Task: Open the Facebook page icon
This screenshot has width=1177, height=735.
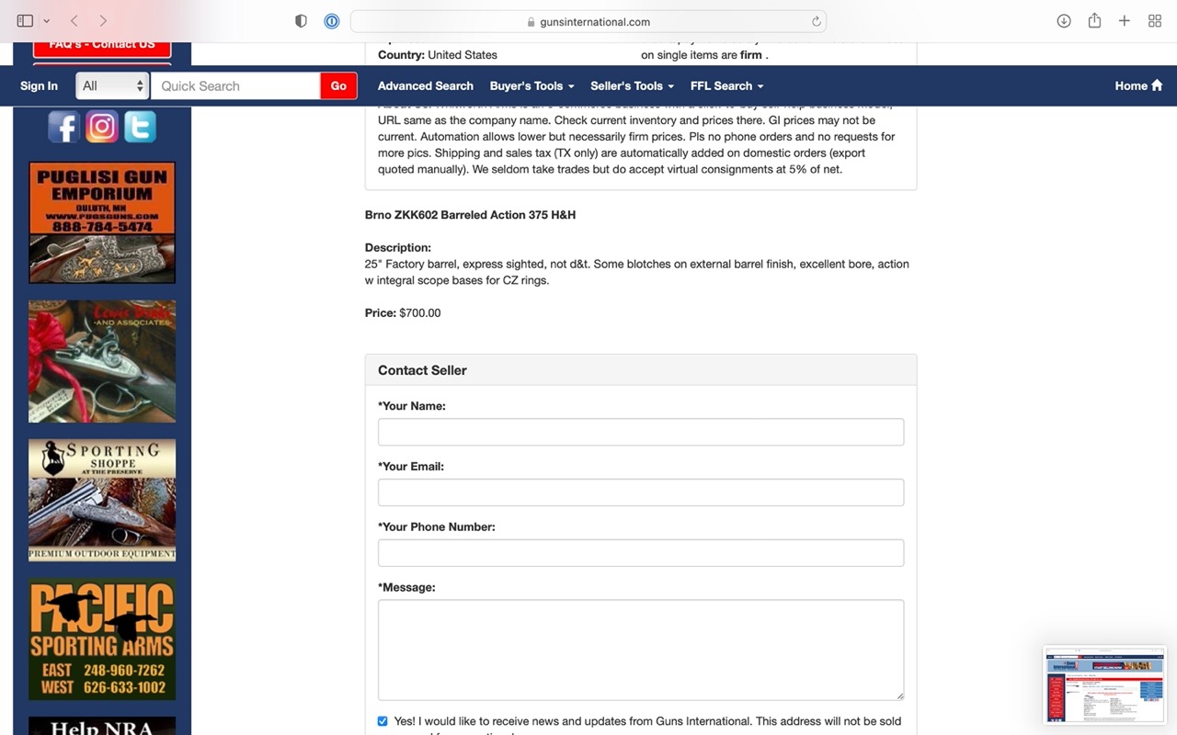Action: [x=63, y=127]
